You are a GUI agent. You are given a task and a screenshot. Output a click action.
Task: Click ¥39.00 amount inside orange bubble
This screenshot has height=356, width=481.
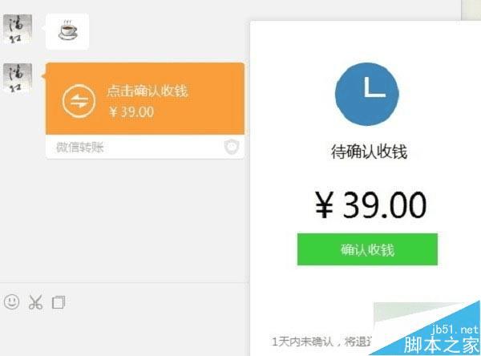(x=131, y=111)
